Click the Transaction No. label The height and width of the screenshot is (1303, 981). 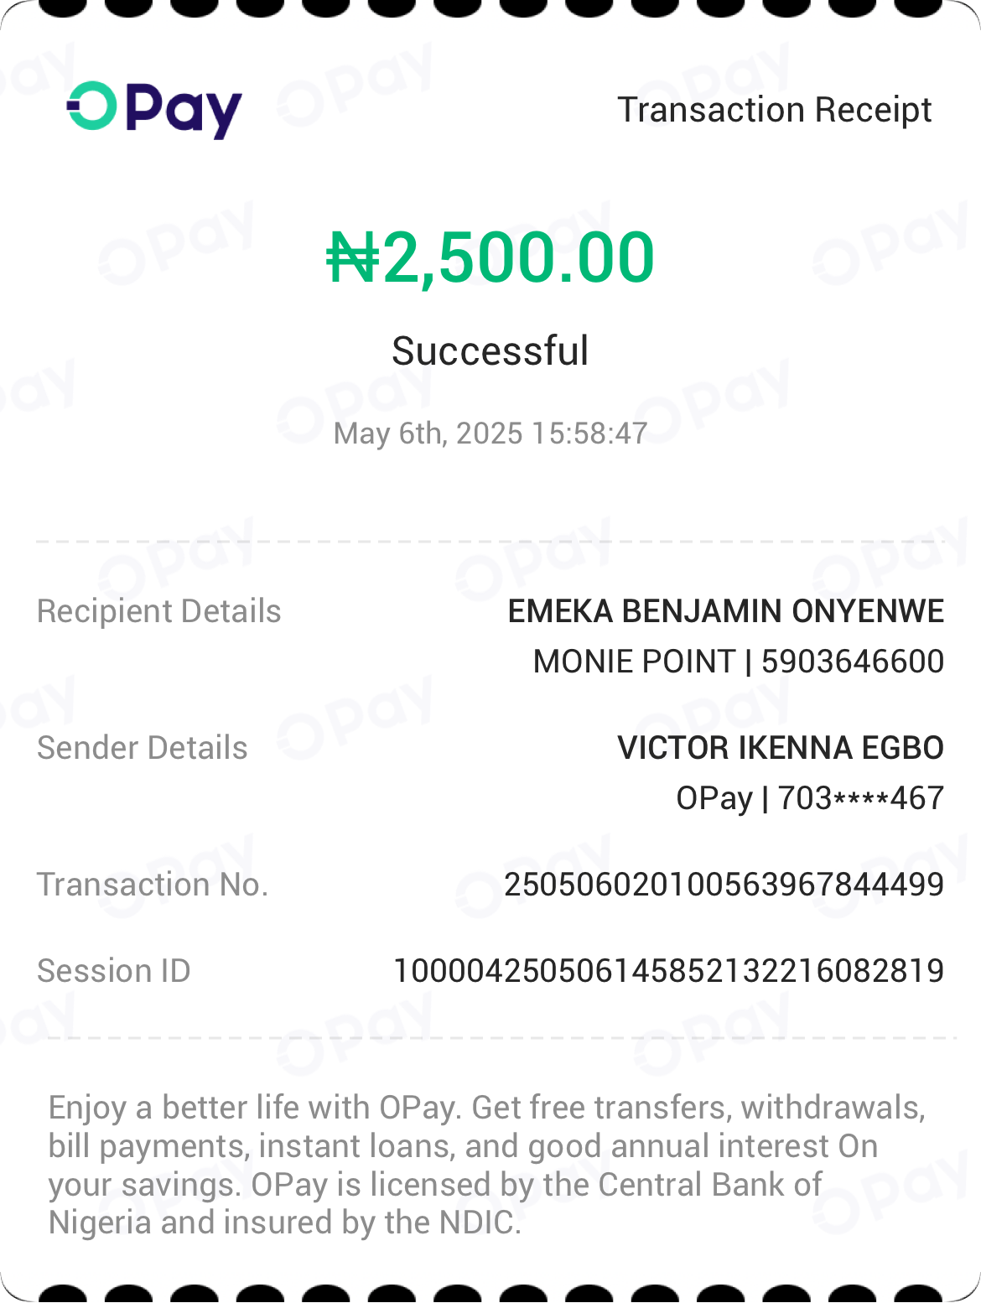coord(153,885)
